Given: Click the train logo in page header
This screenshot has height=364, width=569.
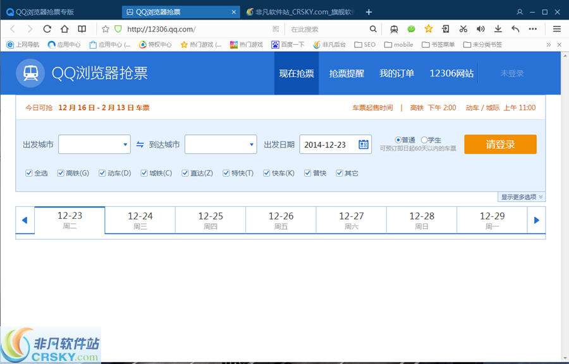Looking at the screenshot, I should (x=30, y=73).
